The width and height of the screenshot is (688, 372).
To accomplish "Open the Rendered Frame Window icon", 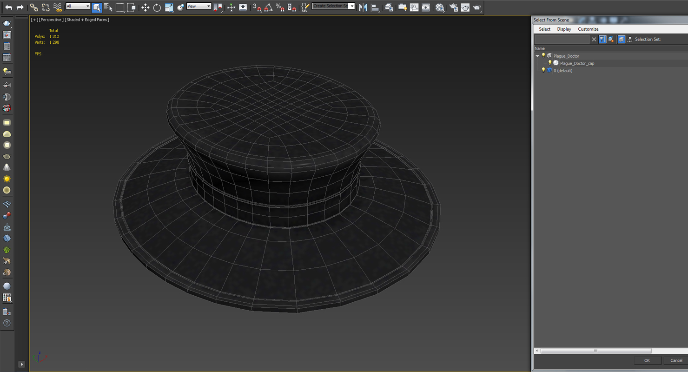I will pos(465,7).
